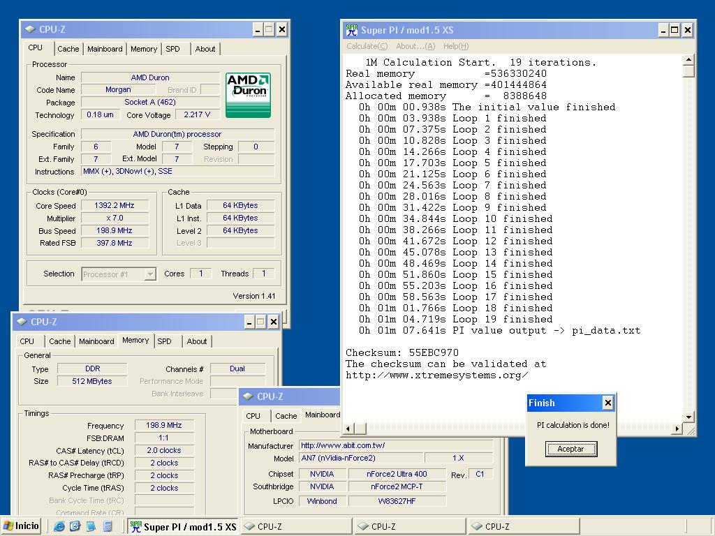
Task: Click the Channels Dual field
Action: click(x=237, y=368)
